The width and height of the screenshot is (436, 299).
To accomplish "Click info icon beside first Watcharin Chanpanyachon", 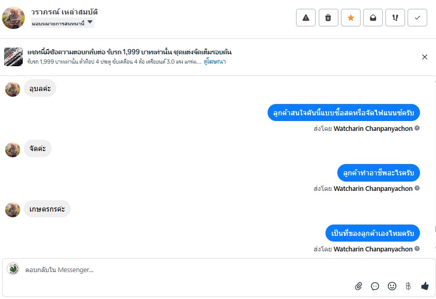I will click(x=417, y=128).
